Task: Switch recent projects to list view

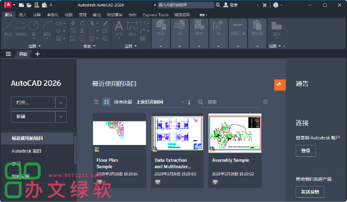Action: pyautogui.click(x=96, y=102)
